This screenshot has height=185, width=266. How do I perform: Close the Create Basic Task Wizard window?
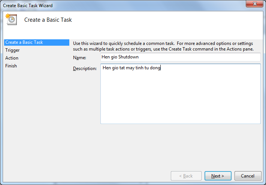pyautogui.click(x=254, y=4)
